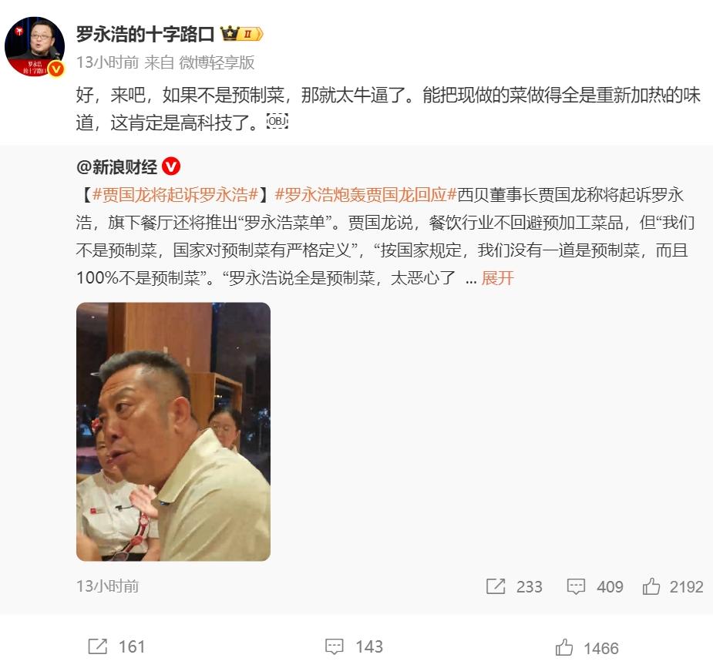Share the main post with 161 reposts

point(116,646)
